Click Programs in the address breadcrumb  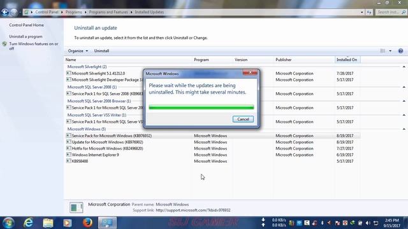pos(74,12)
